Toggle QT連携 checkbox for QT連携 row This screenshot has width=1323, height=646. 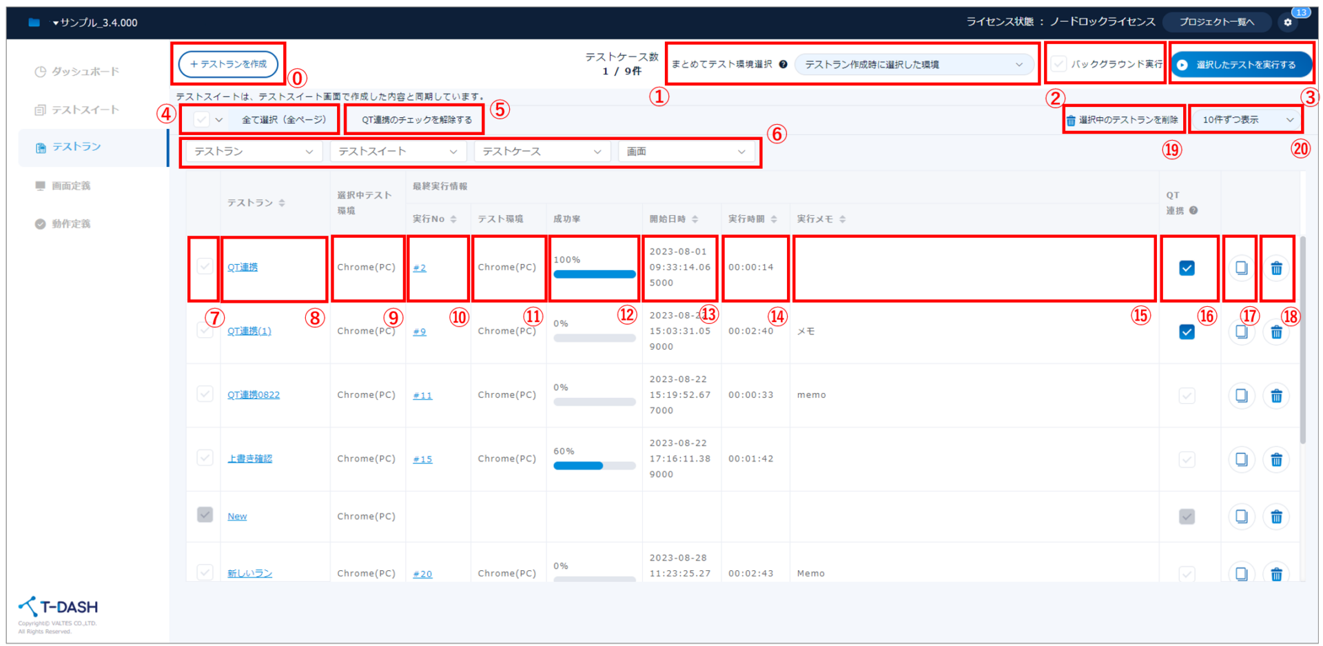[1187, 268]
